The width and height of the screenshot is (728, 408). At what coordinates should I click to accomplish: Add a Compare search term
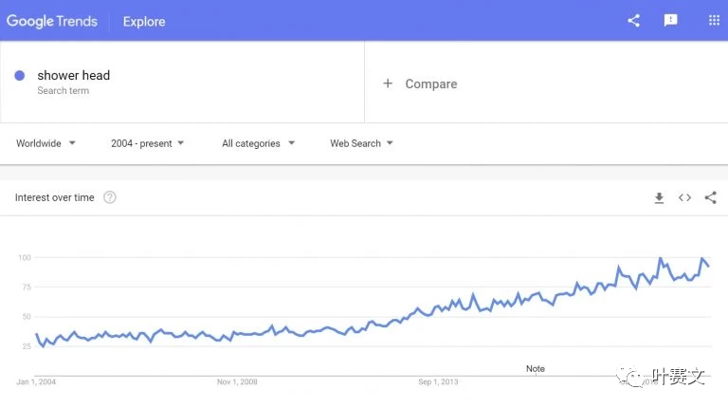431,83
